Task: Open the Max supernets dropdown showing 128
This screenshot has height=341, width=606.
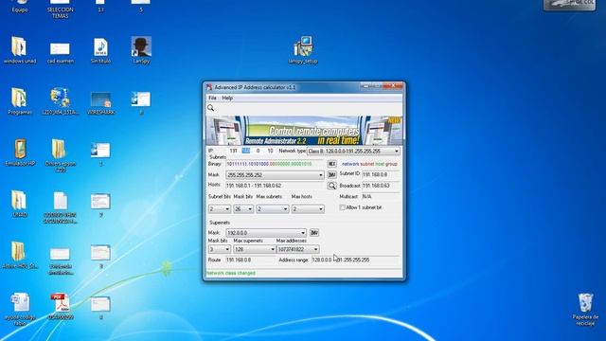Action: click(255, 249)
